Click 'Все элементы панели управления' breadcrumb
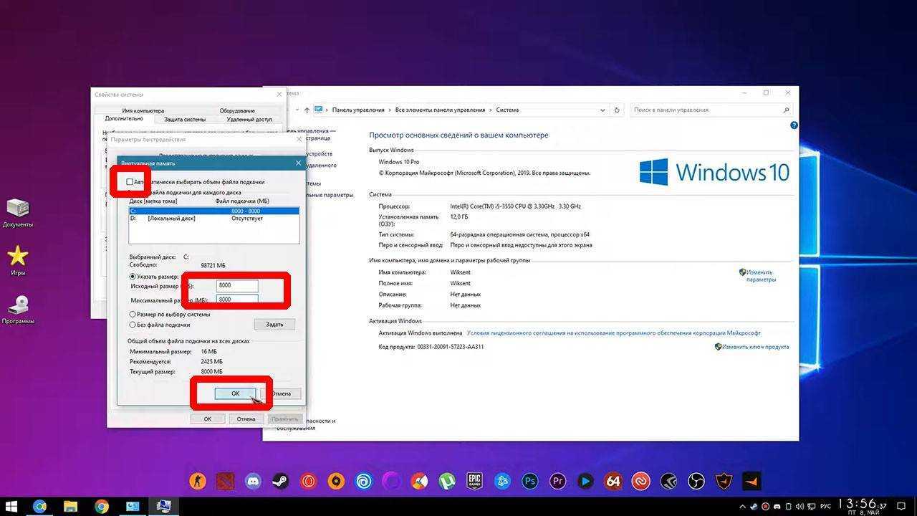 [440, 110]
